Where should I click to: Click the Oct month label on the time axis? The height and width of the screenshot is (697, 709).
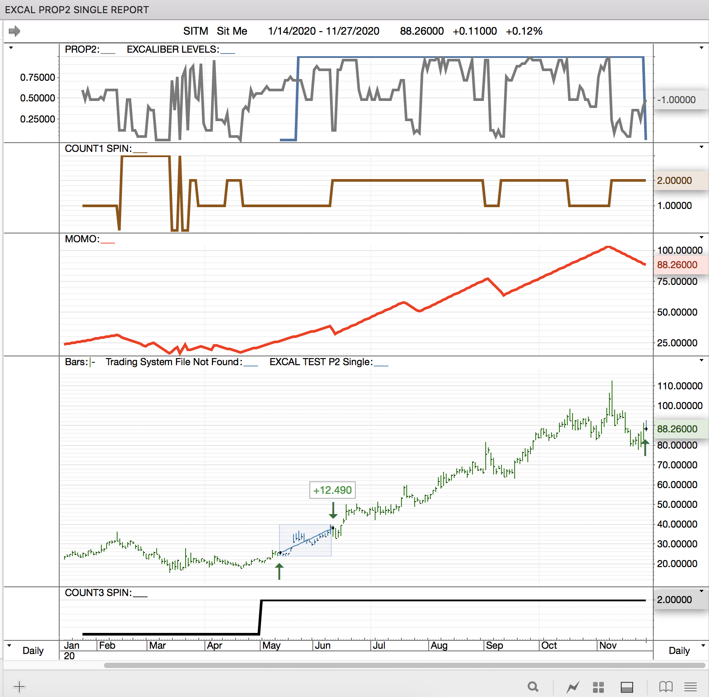click(549, 645)
